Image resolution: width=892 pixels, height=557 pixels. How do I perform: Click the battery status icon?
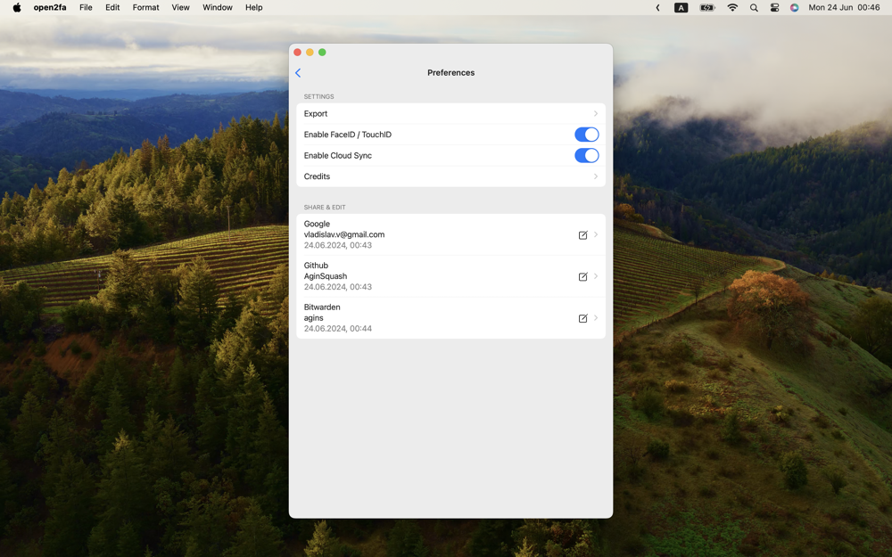point(707,7)
